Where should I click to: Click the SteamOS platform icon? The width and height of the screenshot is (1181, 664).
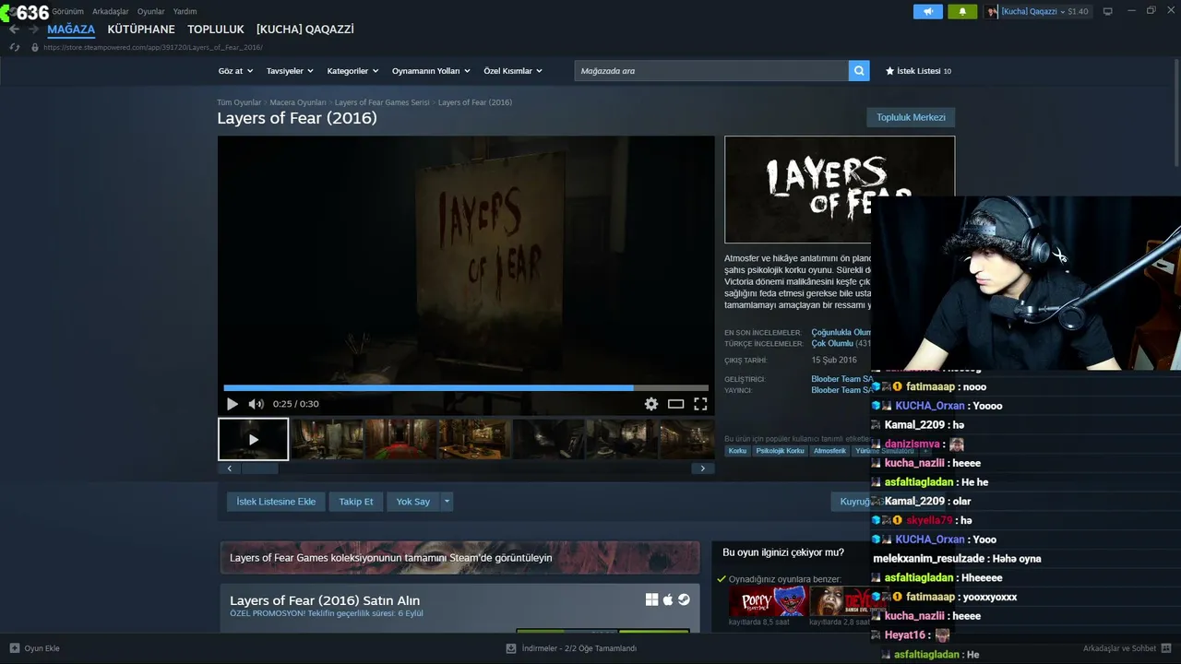(684, 599)
